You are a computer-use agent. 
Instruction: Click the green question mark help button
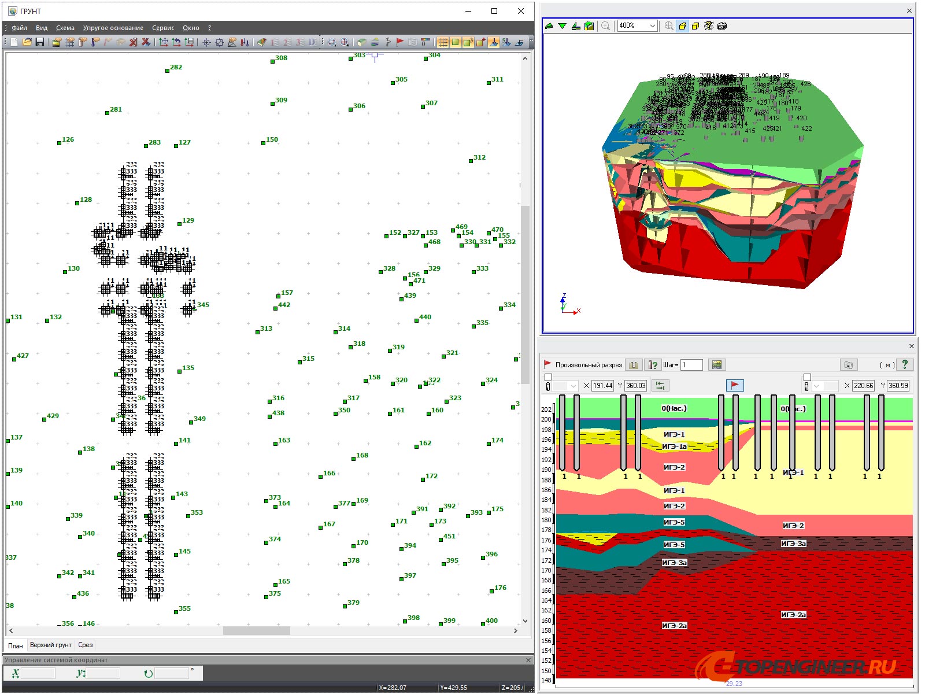905,364
